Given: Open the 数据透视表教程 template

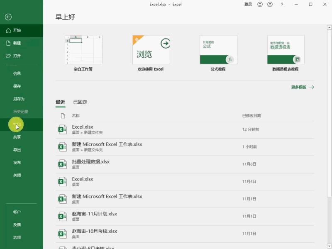Looking at the screenshot, I should pyautogui.click(x=286, y=50).
